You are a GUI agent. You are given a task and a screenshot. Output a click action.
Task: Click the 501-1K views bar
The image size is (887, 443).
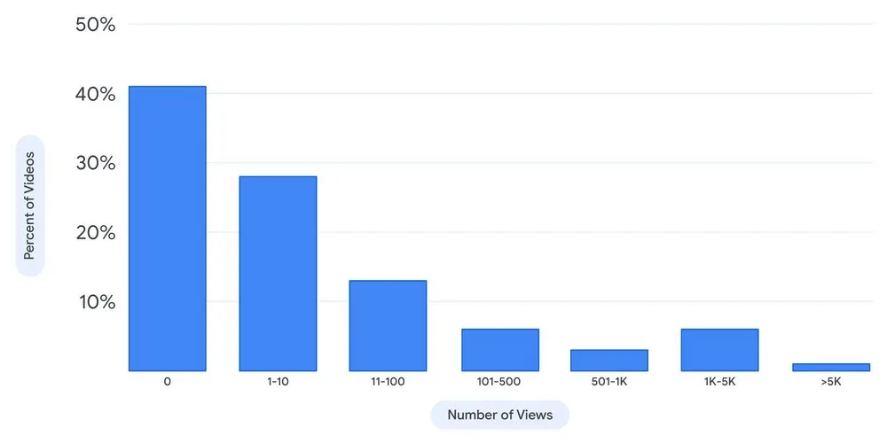(x=609, y=360)
